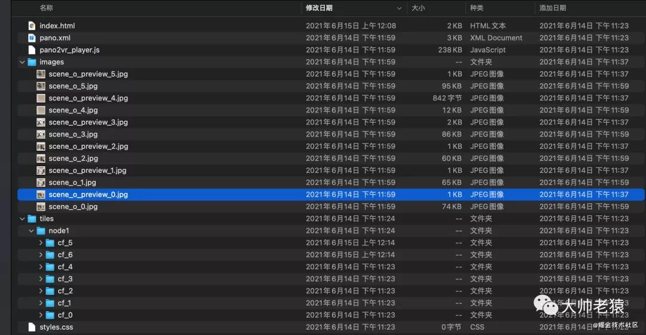Click the cf_5 folder icon

tap(50, 243)
